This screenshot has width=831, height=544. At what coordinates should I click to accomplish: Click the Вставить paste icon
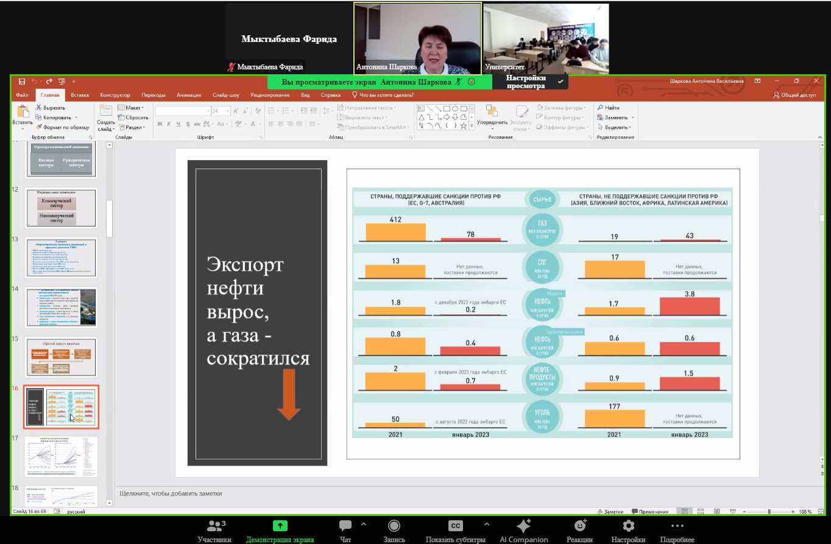[23, 113]
